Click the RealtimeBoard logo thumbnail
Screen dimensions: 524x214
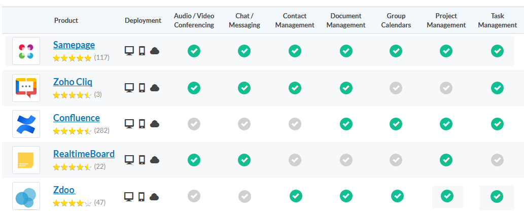(x=26, y=160)
